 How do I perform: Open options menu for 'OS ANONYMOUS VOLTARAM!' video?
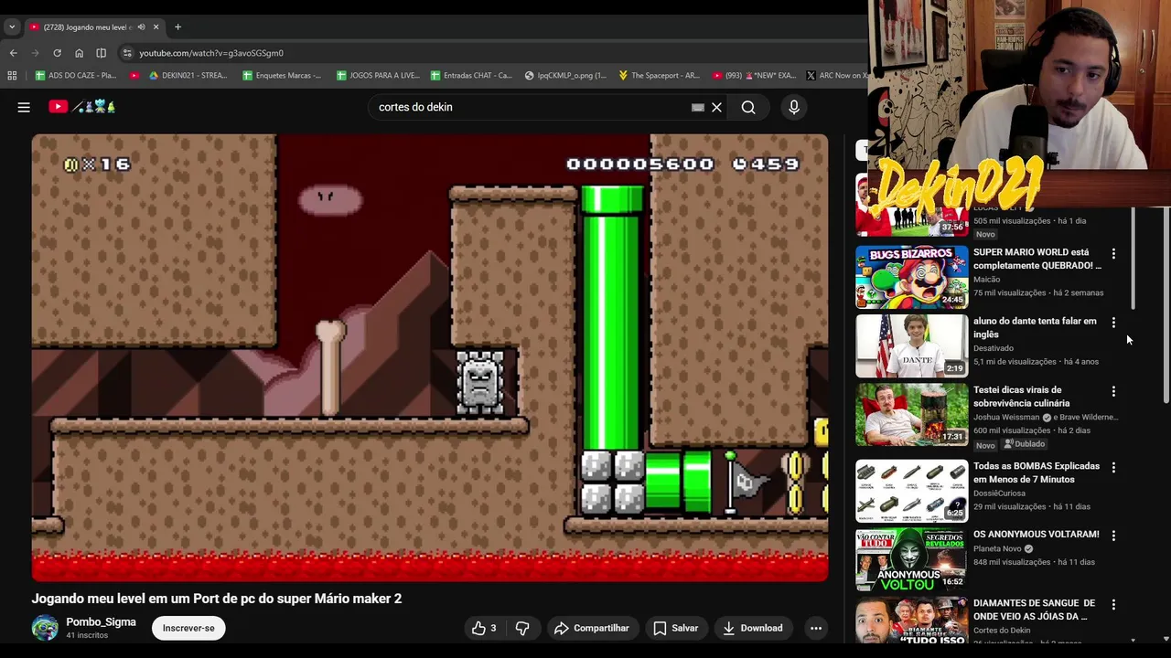pyautogui.click(x=1113, y=536)
